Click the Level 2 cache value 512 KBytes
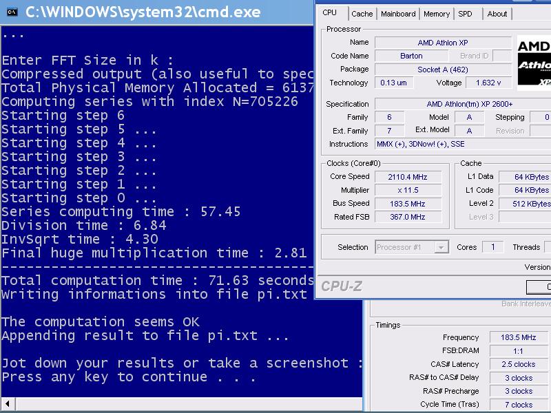 coord(525,204)
